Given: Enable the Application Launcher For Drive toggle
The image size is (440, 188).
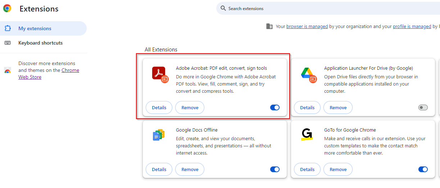Looking at the screenshot, I should 423,107.
